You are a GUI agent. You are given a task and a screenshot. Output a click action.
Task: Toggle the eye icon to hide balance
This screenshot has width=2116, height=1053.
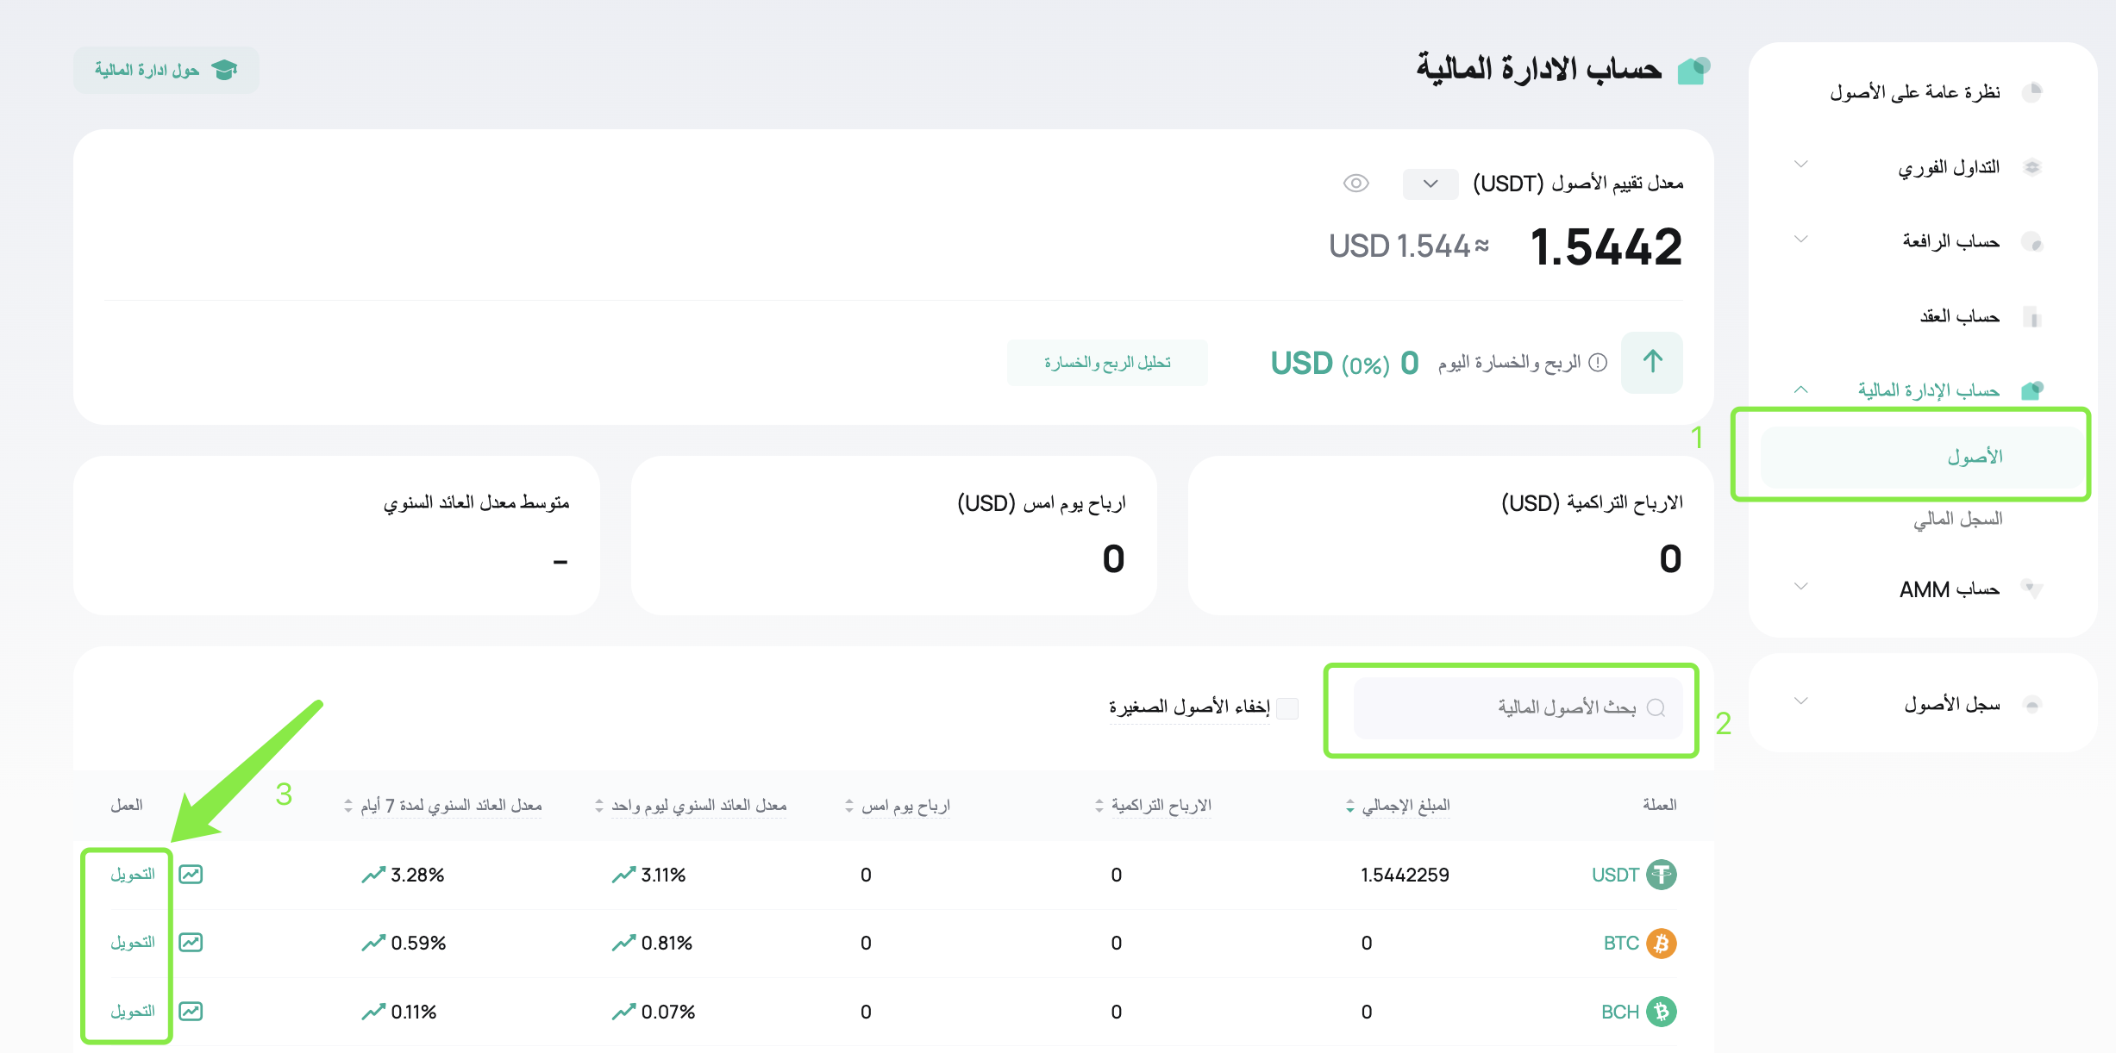[x=1355, y=184]
